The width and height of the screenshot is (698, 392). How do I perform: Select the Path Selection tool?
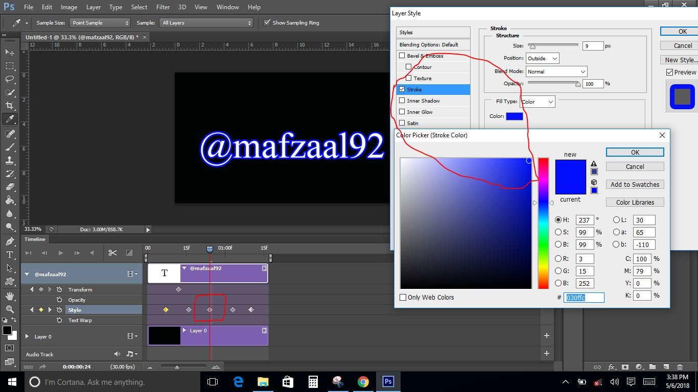tap(10, 268)
